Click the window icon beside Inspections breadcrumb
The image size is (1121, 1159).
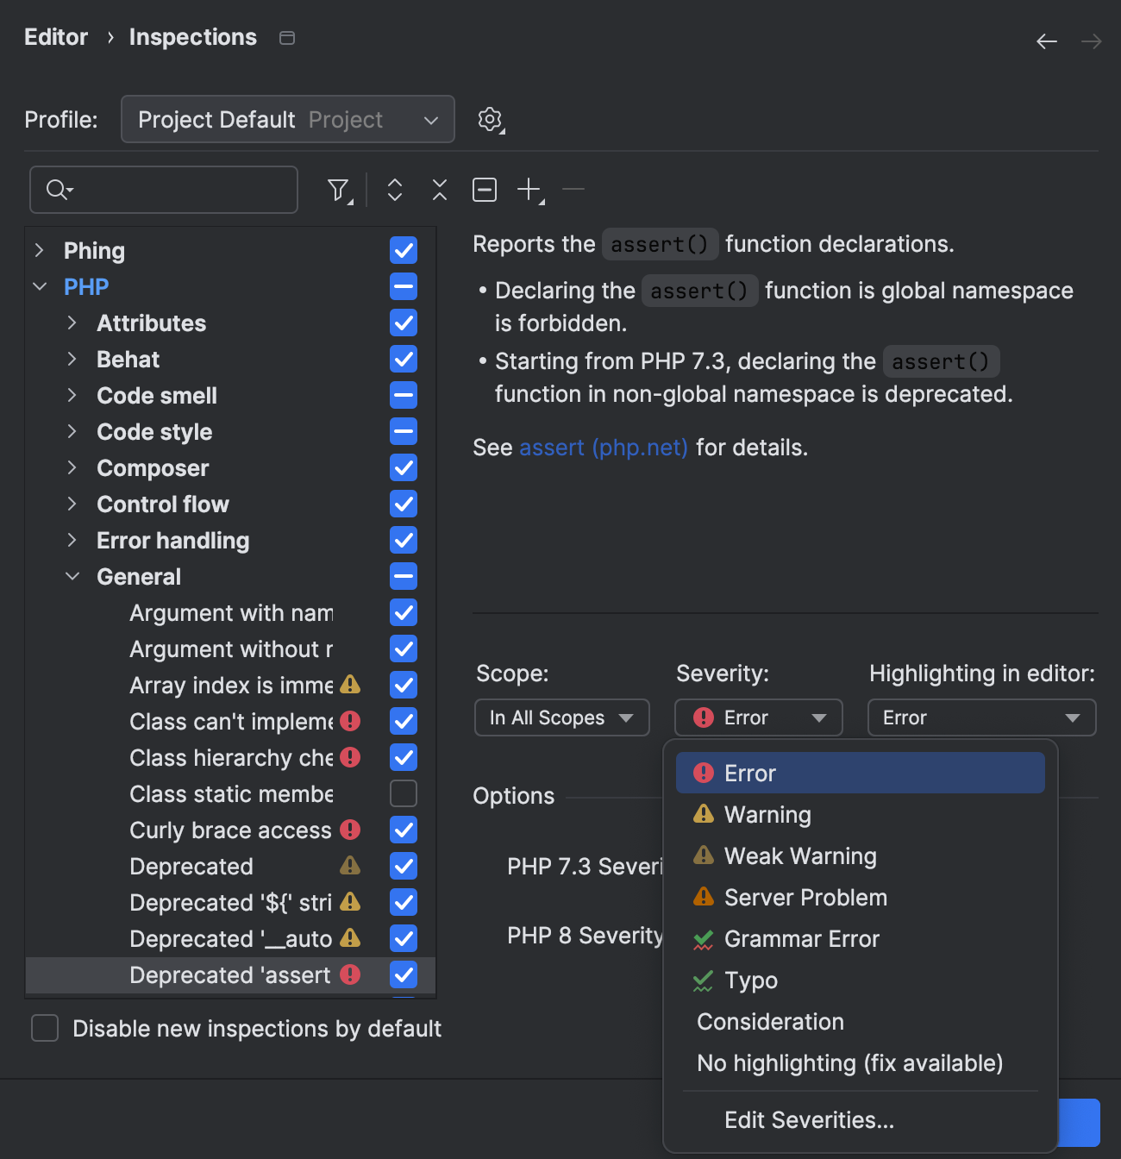pos(287,38)
